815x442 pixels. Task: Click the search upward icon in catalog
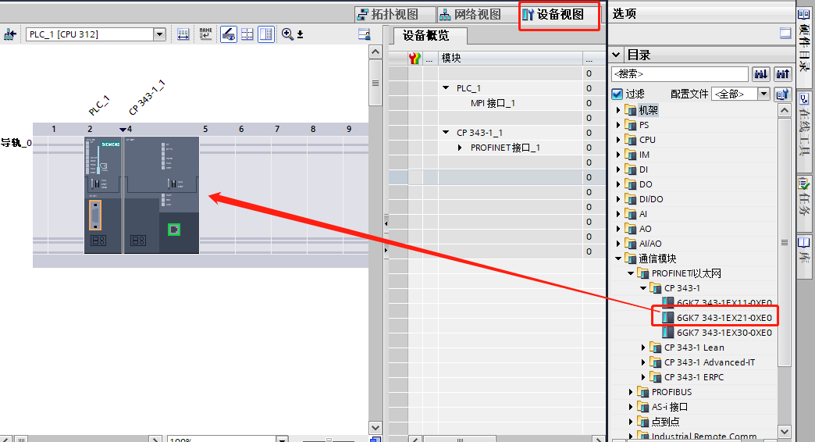783,74
